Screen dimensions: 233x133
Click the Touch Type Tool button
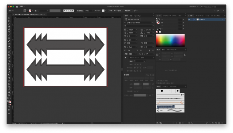point(132,19)
